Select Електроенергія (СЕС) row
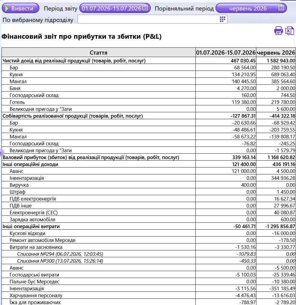The image size is (296, 305). (x=149, y=213)
